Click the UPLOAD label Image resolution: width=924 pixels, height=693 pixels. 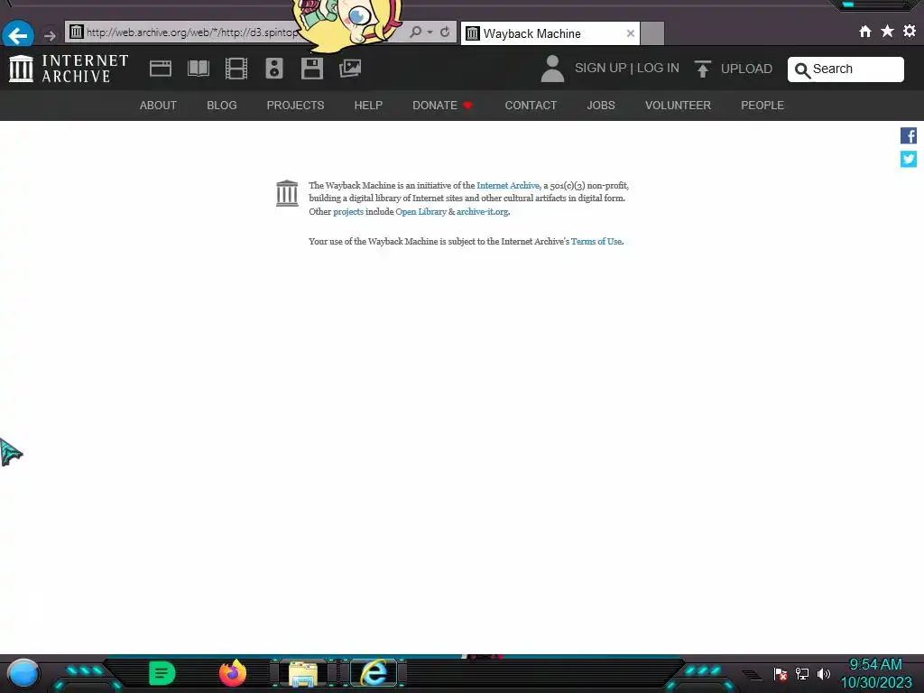pos(746,69)
